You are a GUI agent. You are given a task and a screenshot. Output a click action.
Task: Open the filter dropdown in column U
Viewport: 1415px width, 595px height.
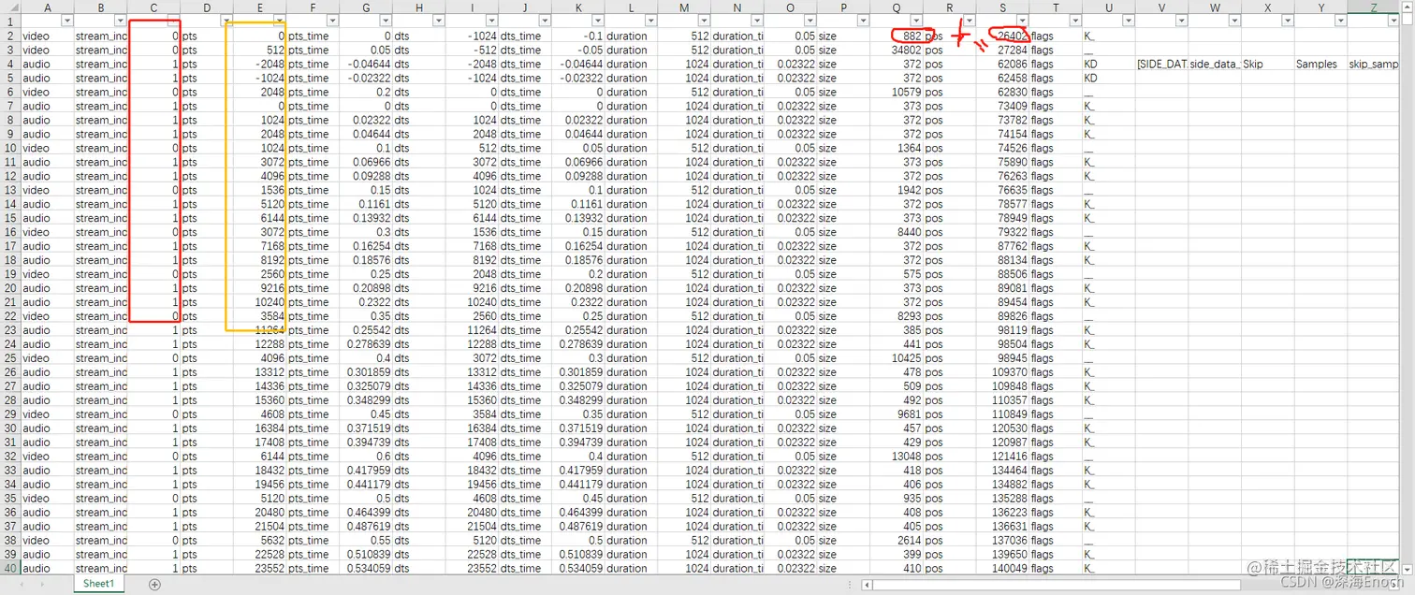click(1129, 22)
